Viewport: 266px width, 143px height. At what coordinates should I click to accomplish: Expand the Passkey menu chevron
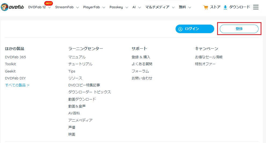127,7
